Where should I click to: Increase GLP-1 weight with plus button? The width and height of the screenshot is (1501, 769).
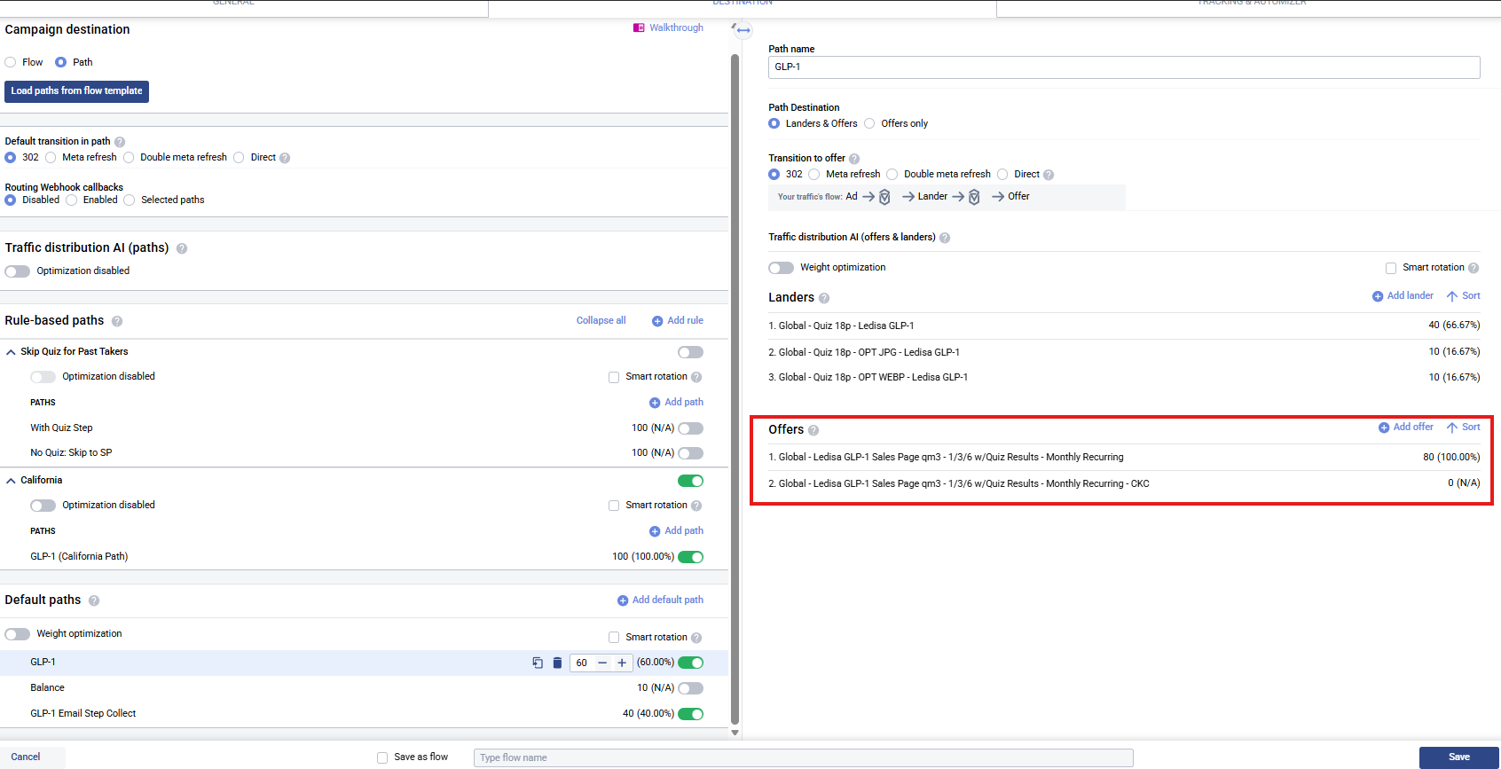point(622,663)
